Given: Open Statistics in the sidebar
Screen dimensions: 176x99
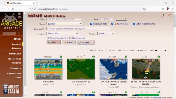Looking at the screenshot, I should coord(16,63).
